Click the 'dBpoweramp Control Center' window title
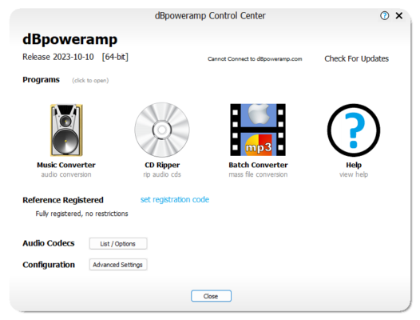This screenshot has width=420, height=320. coord(210,16)
